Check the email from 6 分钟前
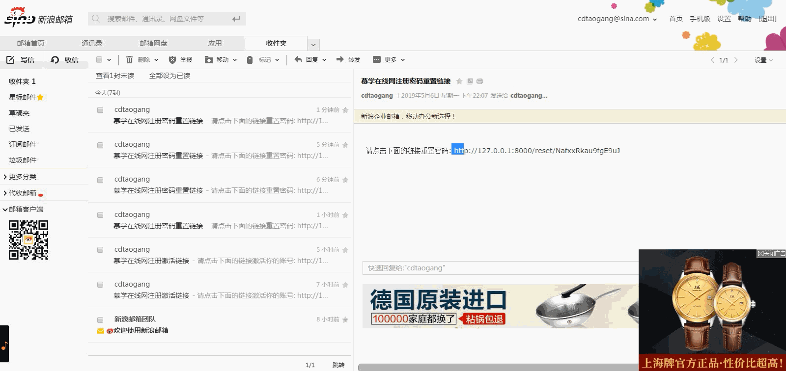 click(100, 180)
